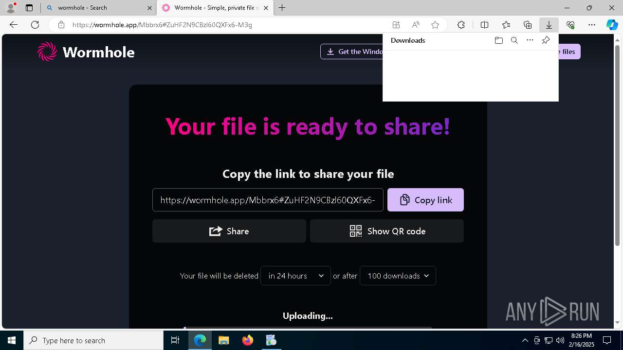Open the app available install icon

396,25
